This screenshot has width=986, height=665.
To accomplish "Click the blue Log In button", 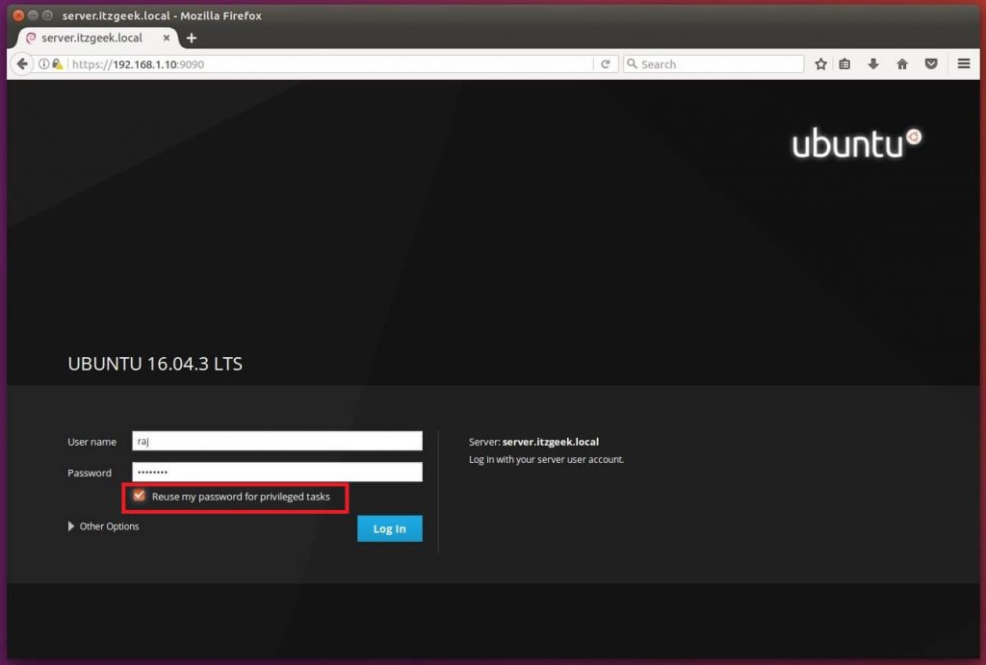I will coord(390,528).
